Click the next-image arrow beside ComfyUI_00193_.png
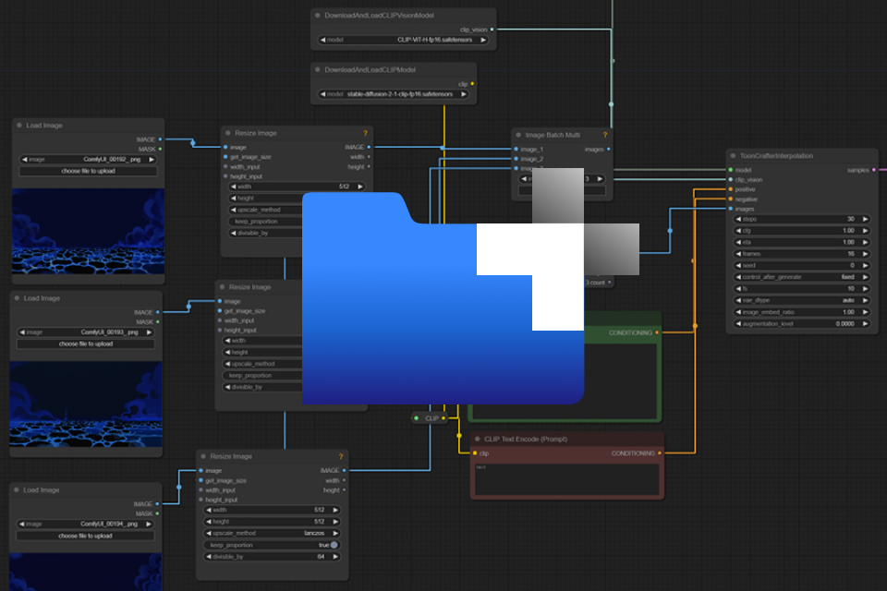The image size is (887, 591). 150,332
